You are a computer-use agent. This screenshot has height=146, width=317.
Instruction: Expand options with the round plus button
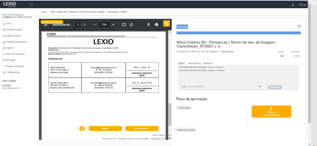tap(299, 26)
